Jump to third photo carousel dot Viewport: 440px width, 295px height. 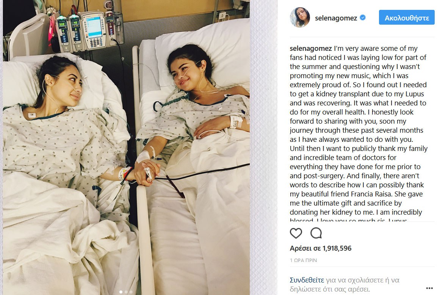(x=131, y=292)
